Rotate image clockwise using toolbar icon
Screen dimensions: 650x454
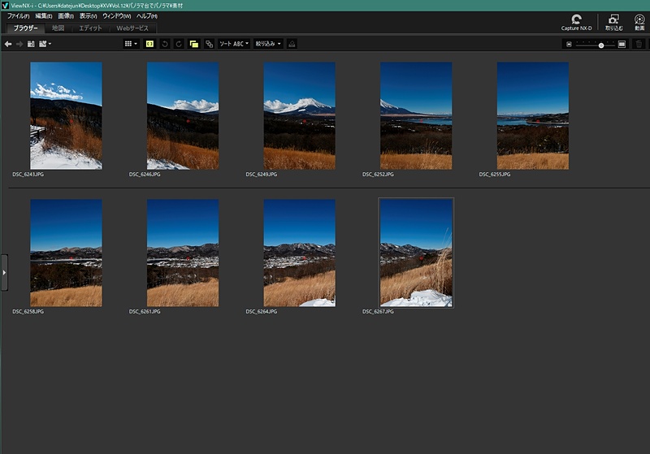coord(178,44)
